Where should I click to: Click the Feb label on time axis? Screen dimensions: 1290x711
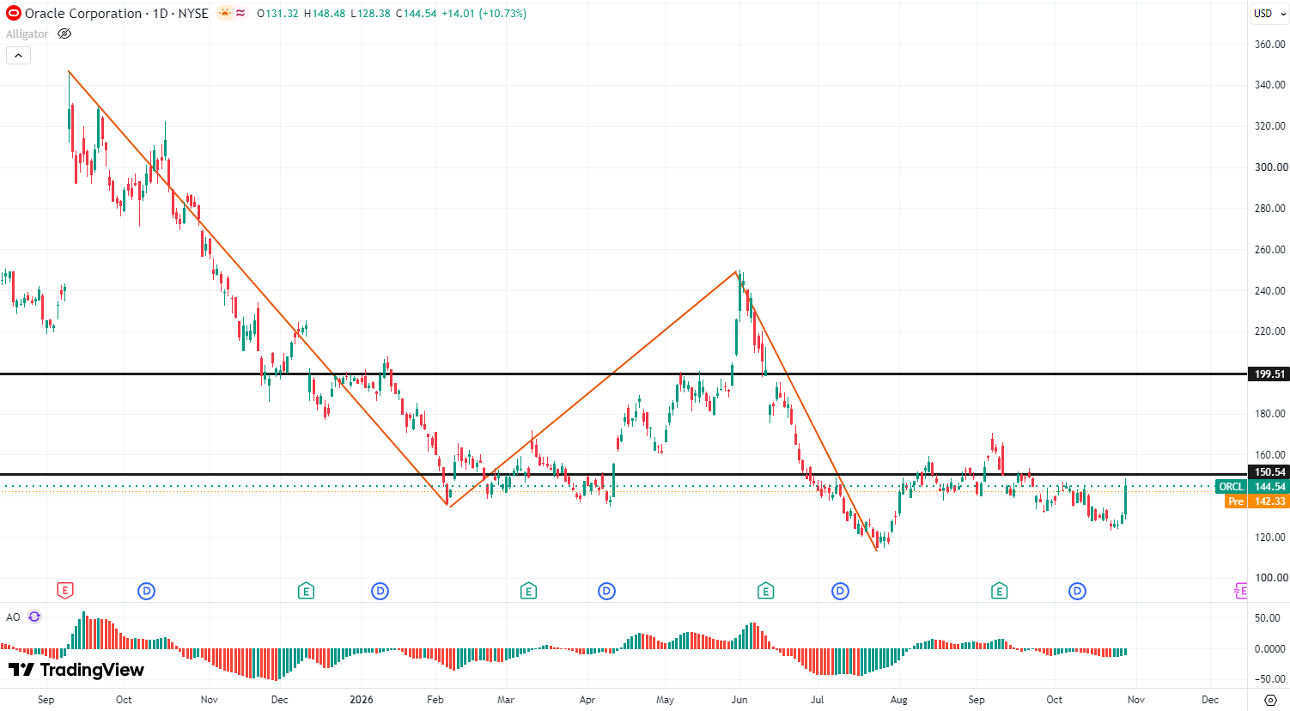point(435,700)
